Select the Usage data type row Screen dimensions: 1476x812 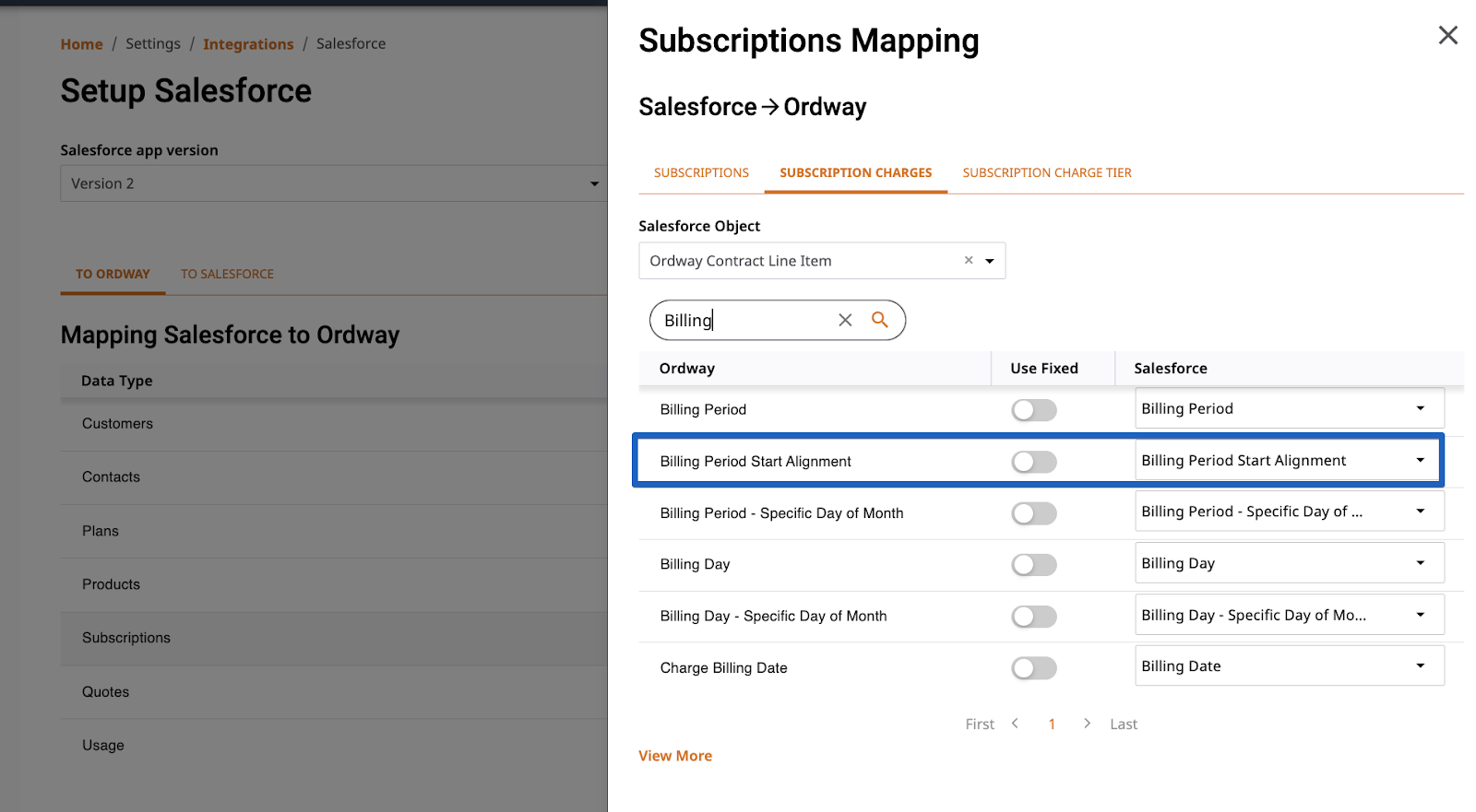point(334,746)
